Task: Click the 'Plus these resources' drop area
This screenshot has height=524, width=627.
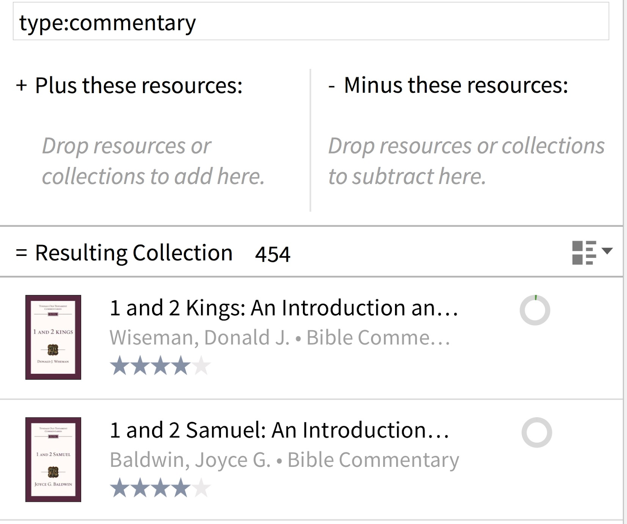Action: (x=154, y=161)
